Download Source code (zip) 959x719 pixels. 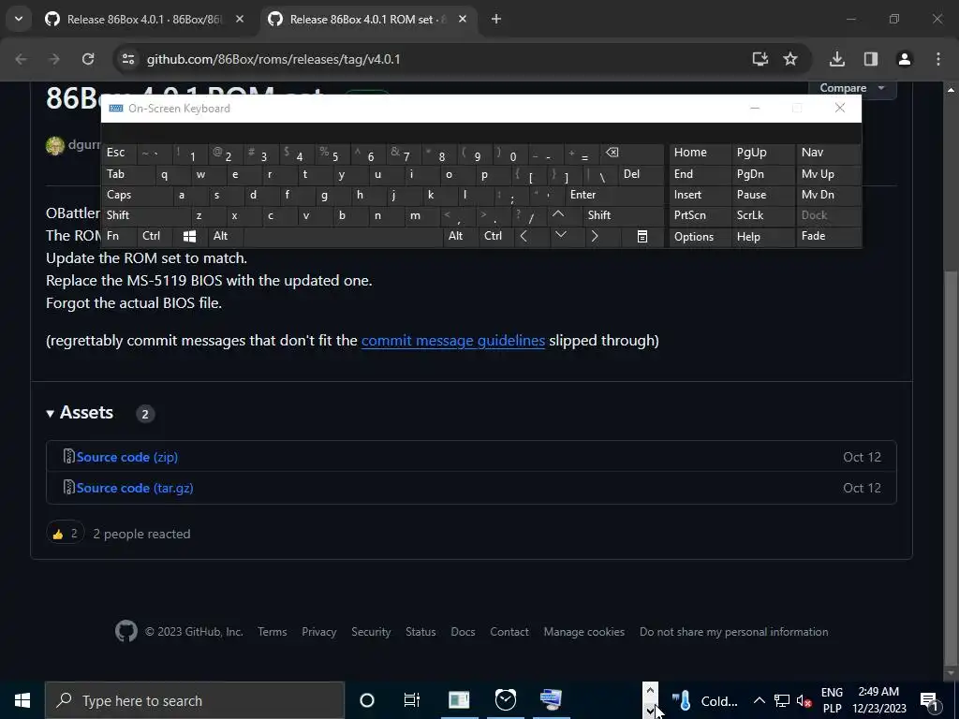[x=127, y=457]
